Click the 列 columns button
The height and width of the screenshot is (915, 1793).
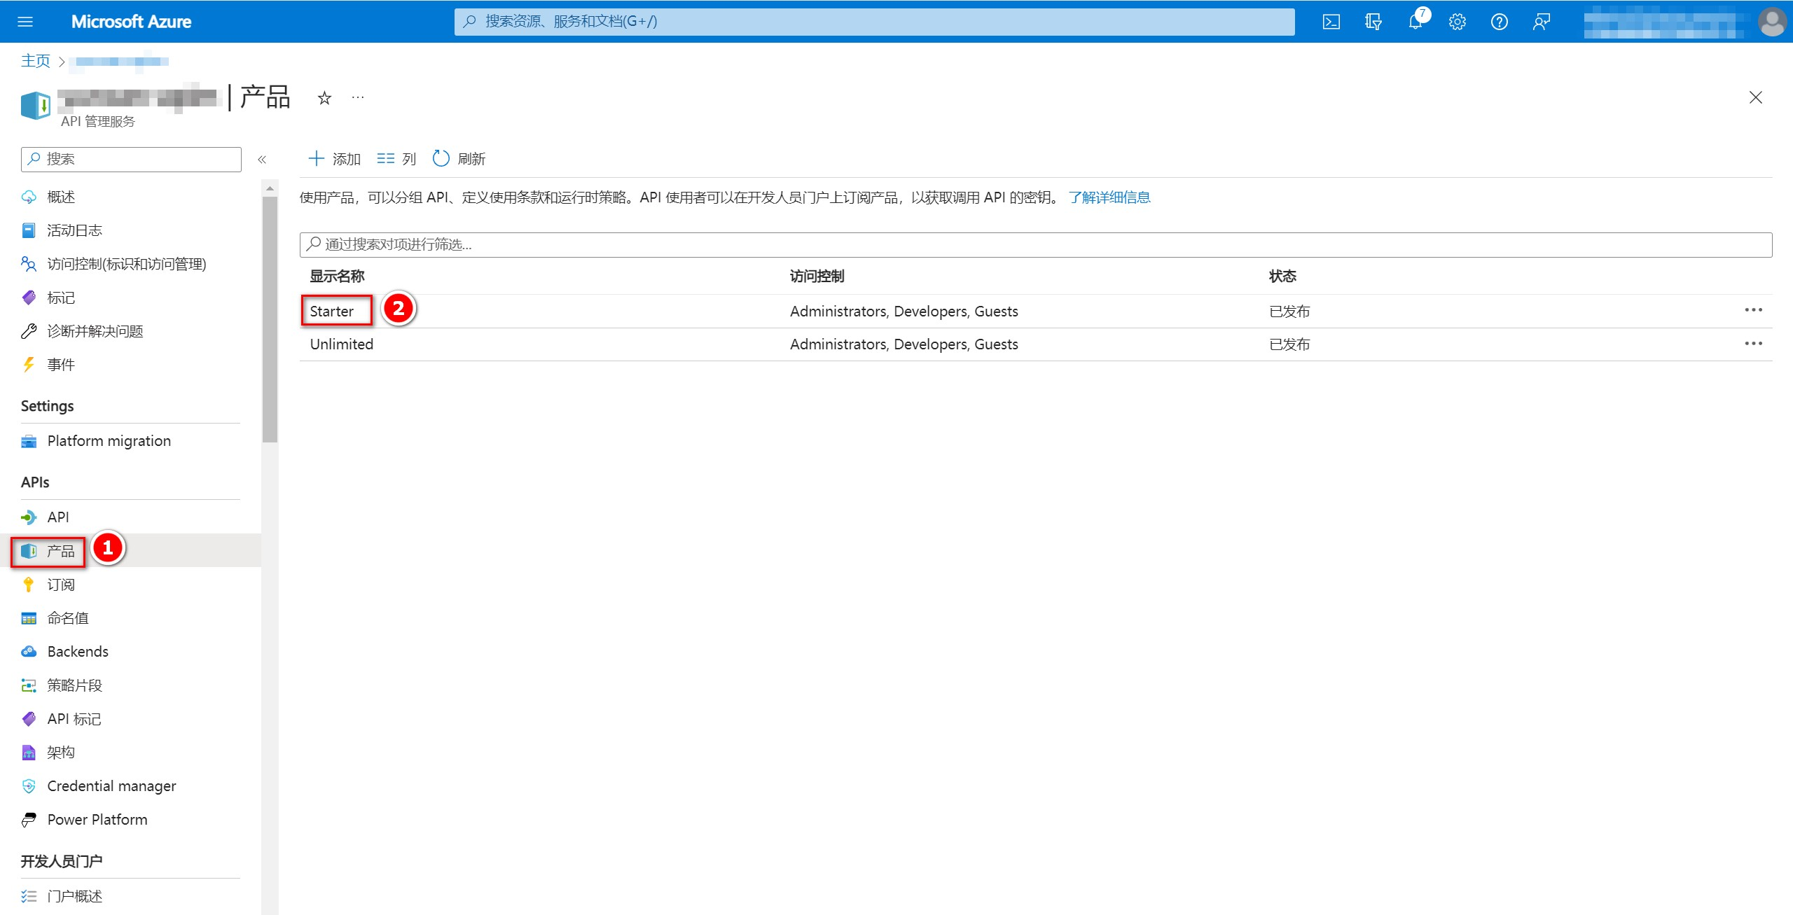396,159
